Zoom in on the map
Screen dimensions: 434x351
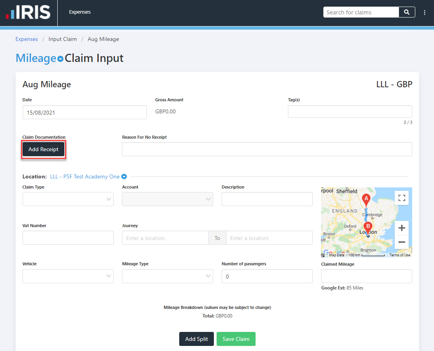pyautogui.click(x=402, y=228)
